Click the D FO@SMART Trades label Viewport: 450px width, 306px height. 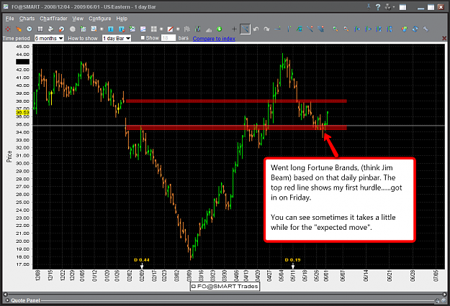point(225,287)
